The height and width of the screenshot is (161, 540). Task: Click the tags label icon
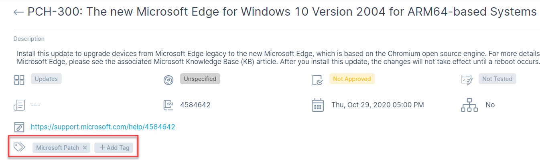[19, 147]
